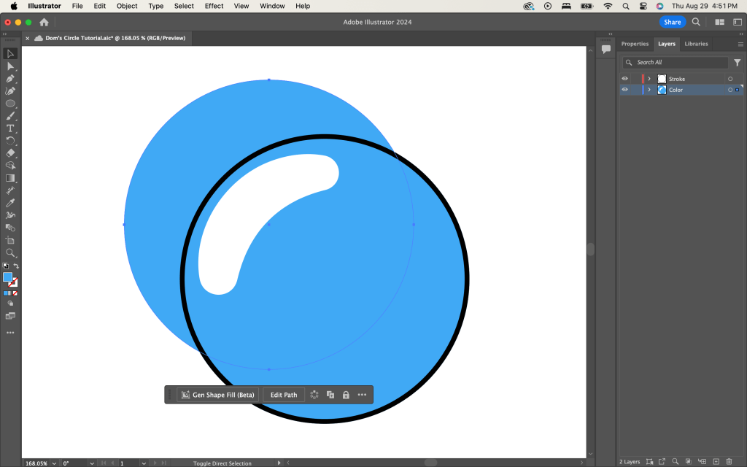Click the blue Fill color swatch

[7, 277]
